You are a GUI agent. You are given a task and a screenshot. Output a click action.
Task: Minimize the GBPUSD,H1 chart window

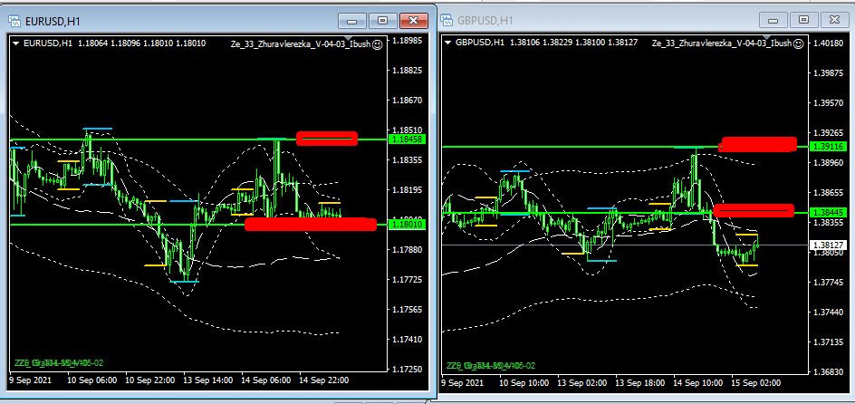[x=775, y=20]
